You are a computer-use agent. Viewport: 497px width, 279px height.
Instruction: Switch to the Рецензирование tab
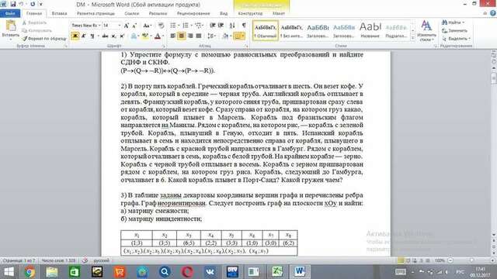pos(193,13)
